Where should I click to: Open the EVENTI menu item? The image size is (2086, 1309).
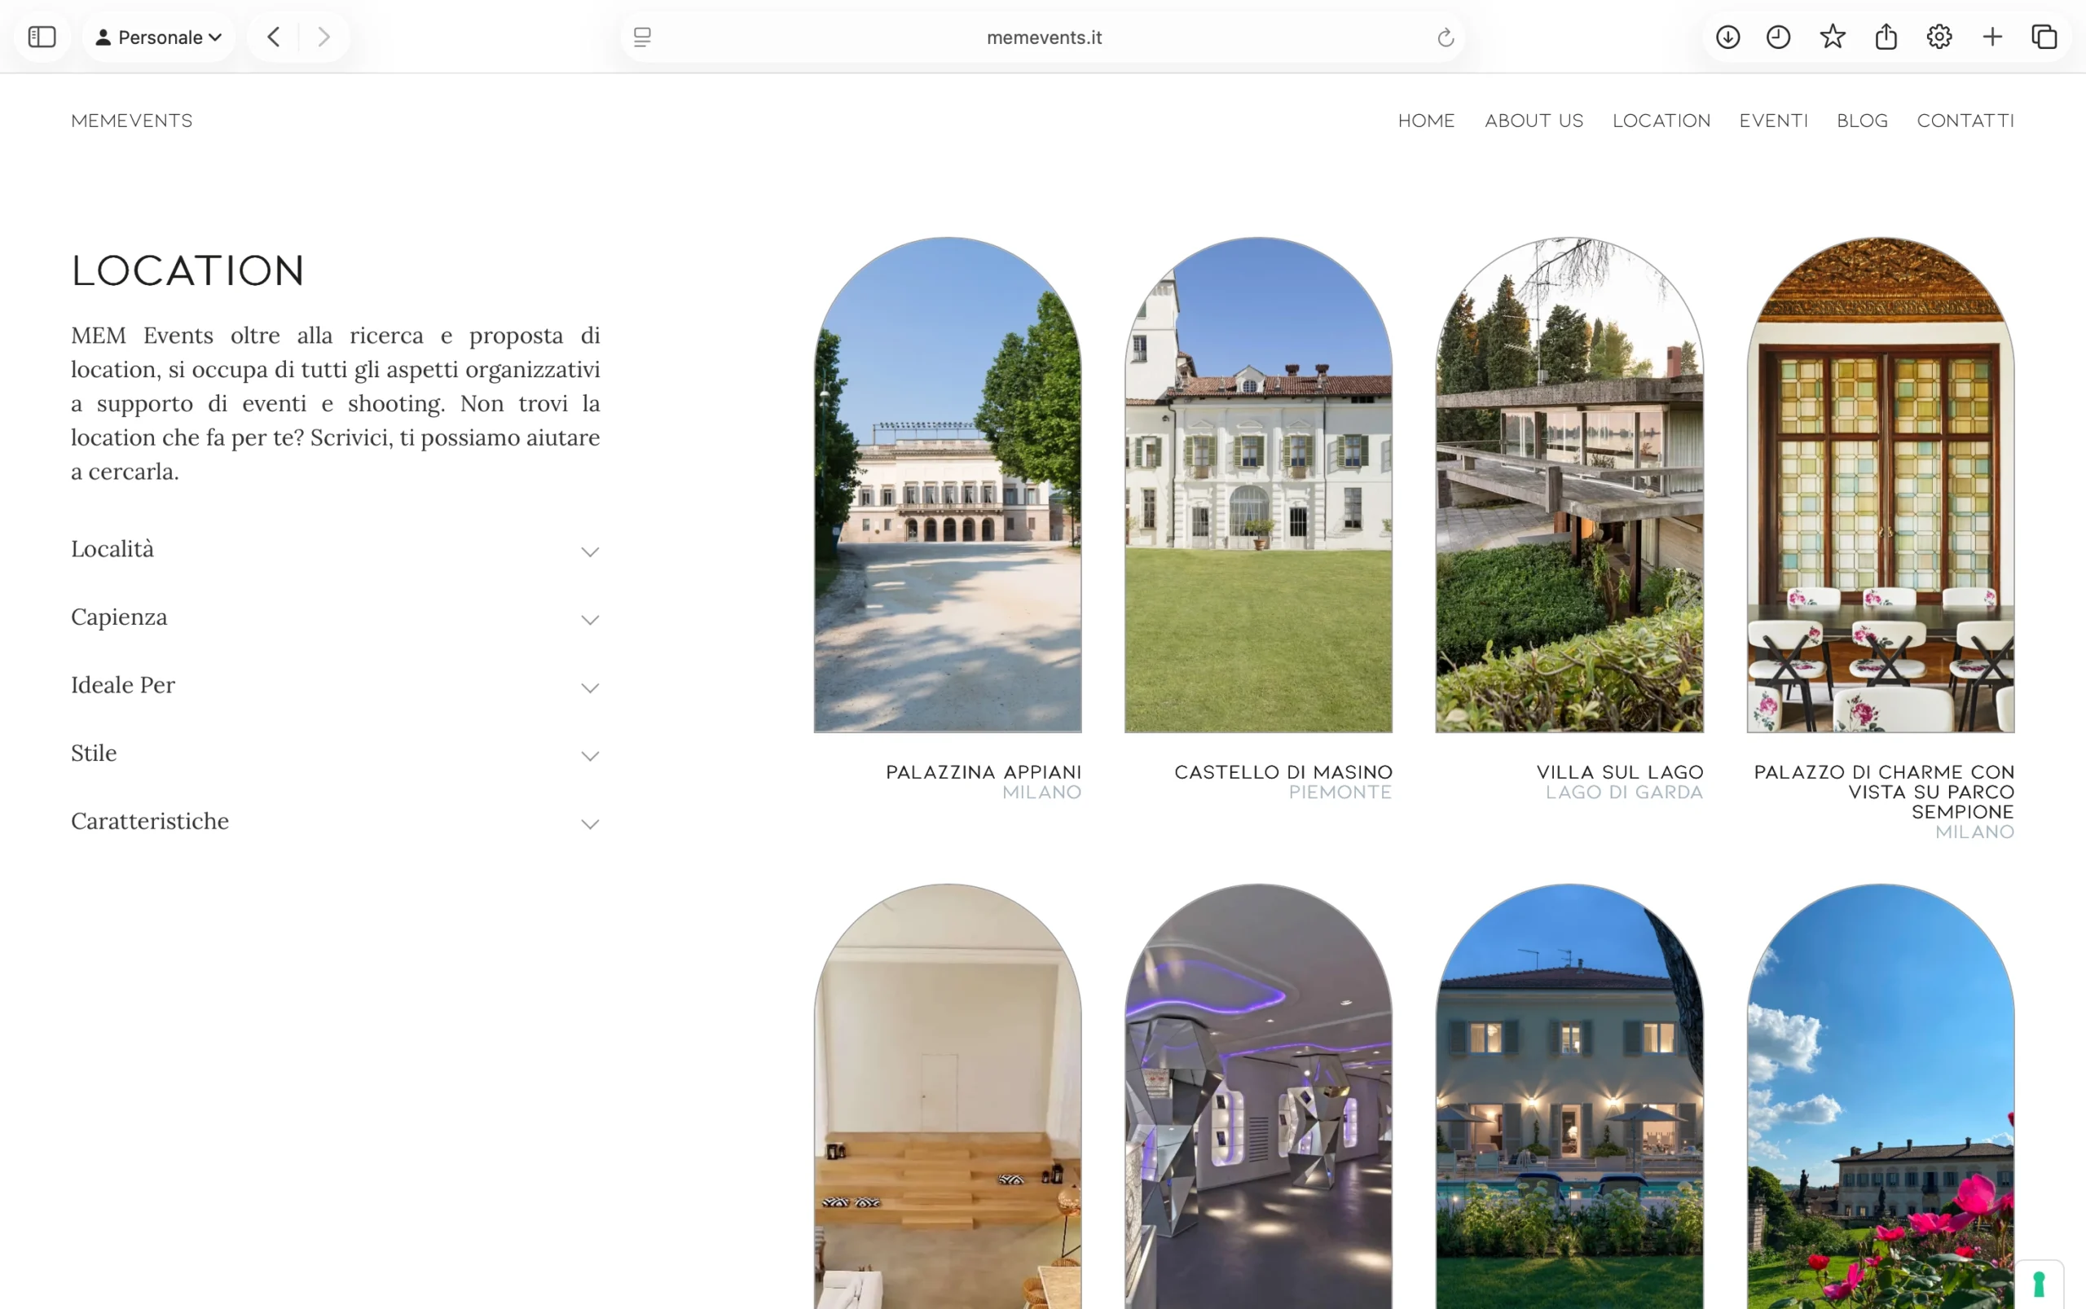[1773, 121]
